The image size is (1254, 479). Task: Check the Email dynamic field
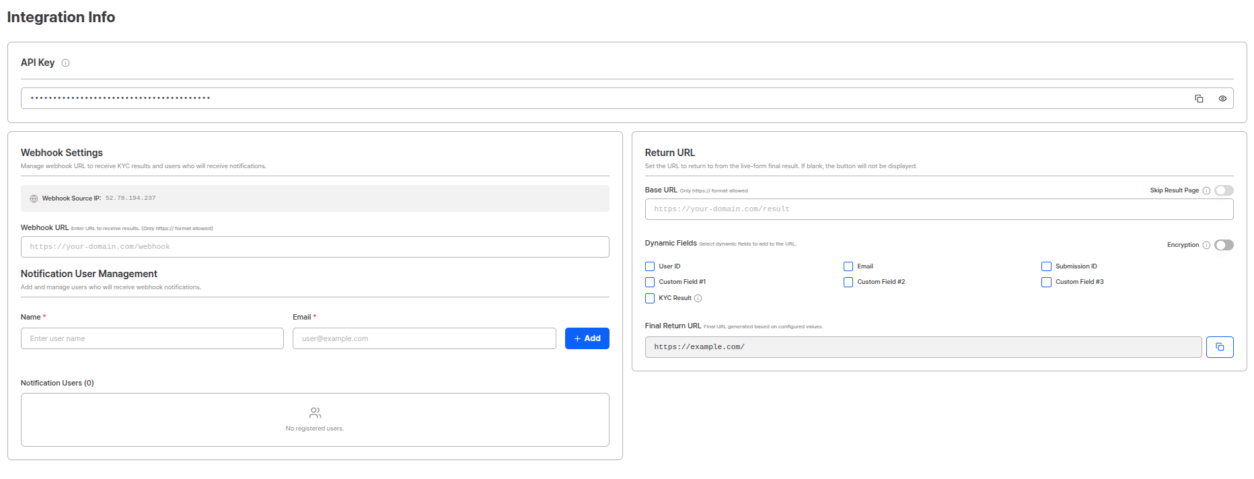click(x=848, y=266)
